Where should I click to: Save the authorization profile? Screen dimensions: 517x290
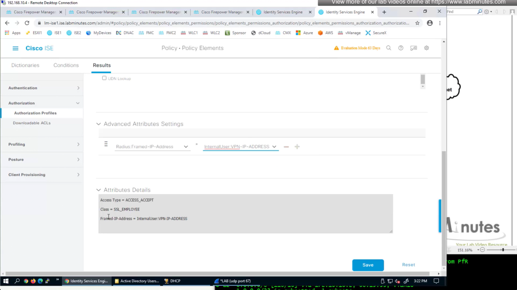tap(368, 265)
